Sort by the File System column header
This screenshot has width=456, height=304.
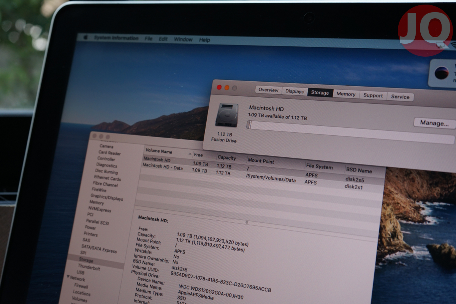tap(319, 167)
